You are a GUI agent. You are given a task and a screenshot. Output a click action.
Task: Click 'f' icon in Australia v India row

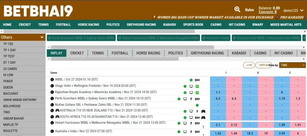(191, 132)
